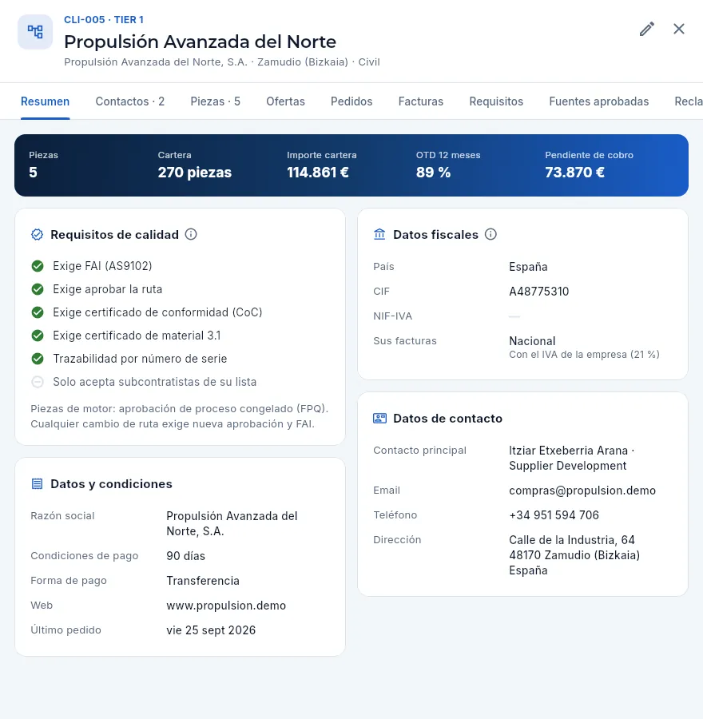Click the check for certificado de material 3.1
Viewport: 703px width, 719px height.
tap(38, 336)
